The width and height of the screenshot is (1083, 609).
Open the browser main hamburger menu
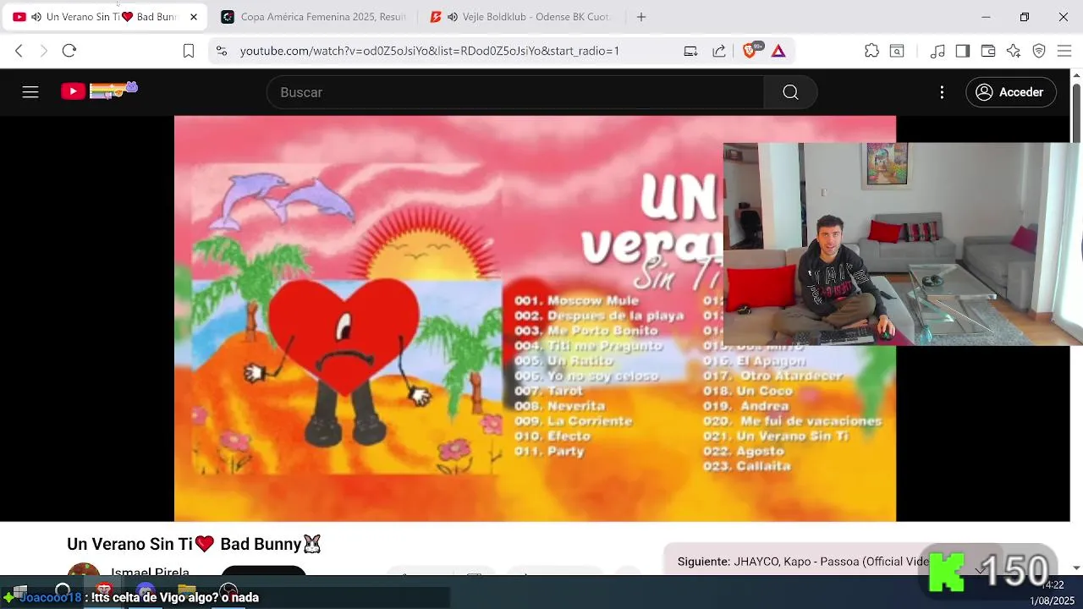(1064, 51)
